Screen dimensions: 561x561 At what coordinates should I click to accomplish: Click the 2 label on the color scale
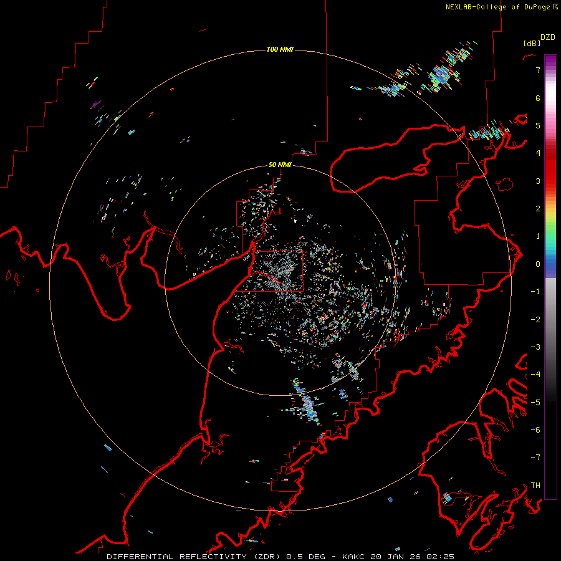[x=538, y=209]
